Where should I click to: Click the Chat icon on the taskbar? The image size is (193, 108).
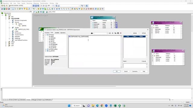pos(88,106)
